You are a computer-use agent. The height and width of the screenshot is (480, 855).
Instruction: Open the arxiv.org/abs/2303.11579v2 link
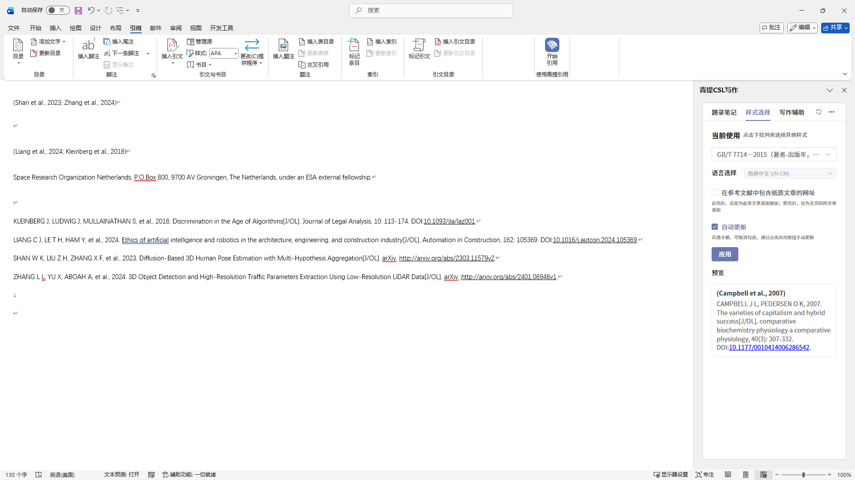pyautogui.click(x=446, y=258)
